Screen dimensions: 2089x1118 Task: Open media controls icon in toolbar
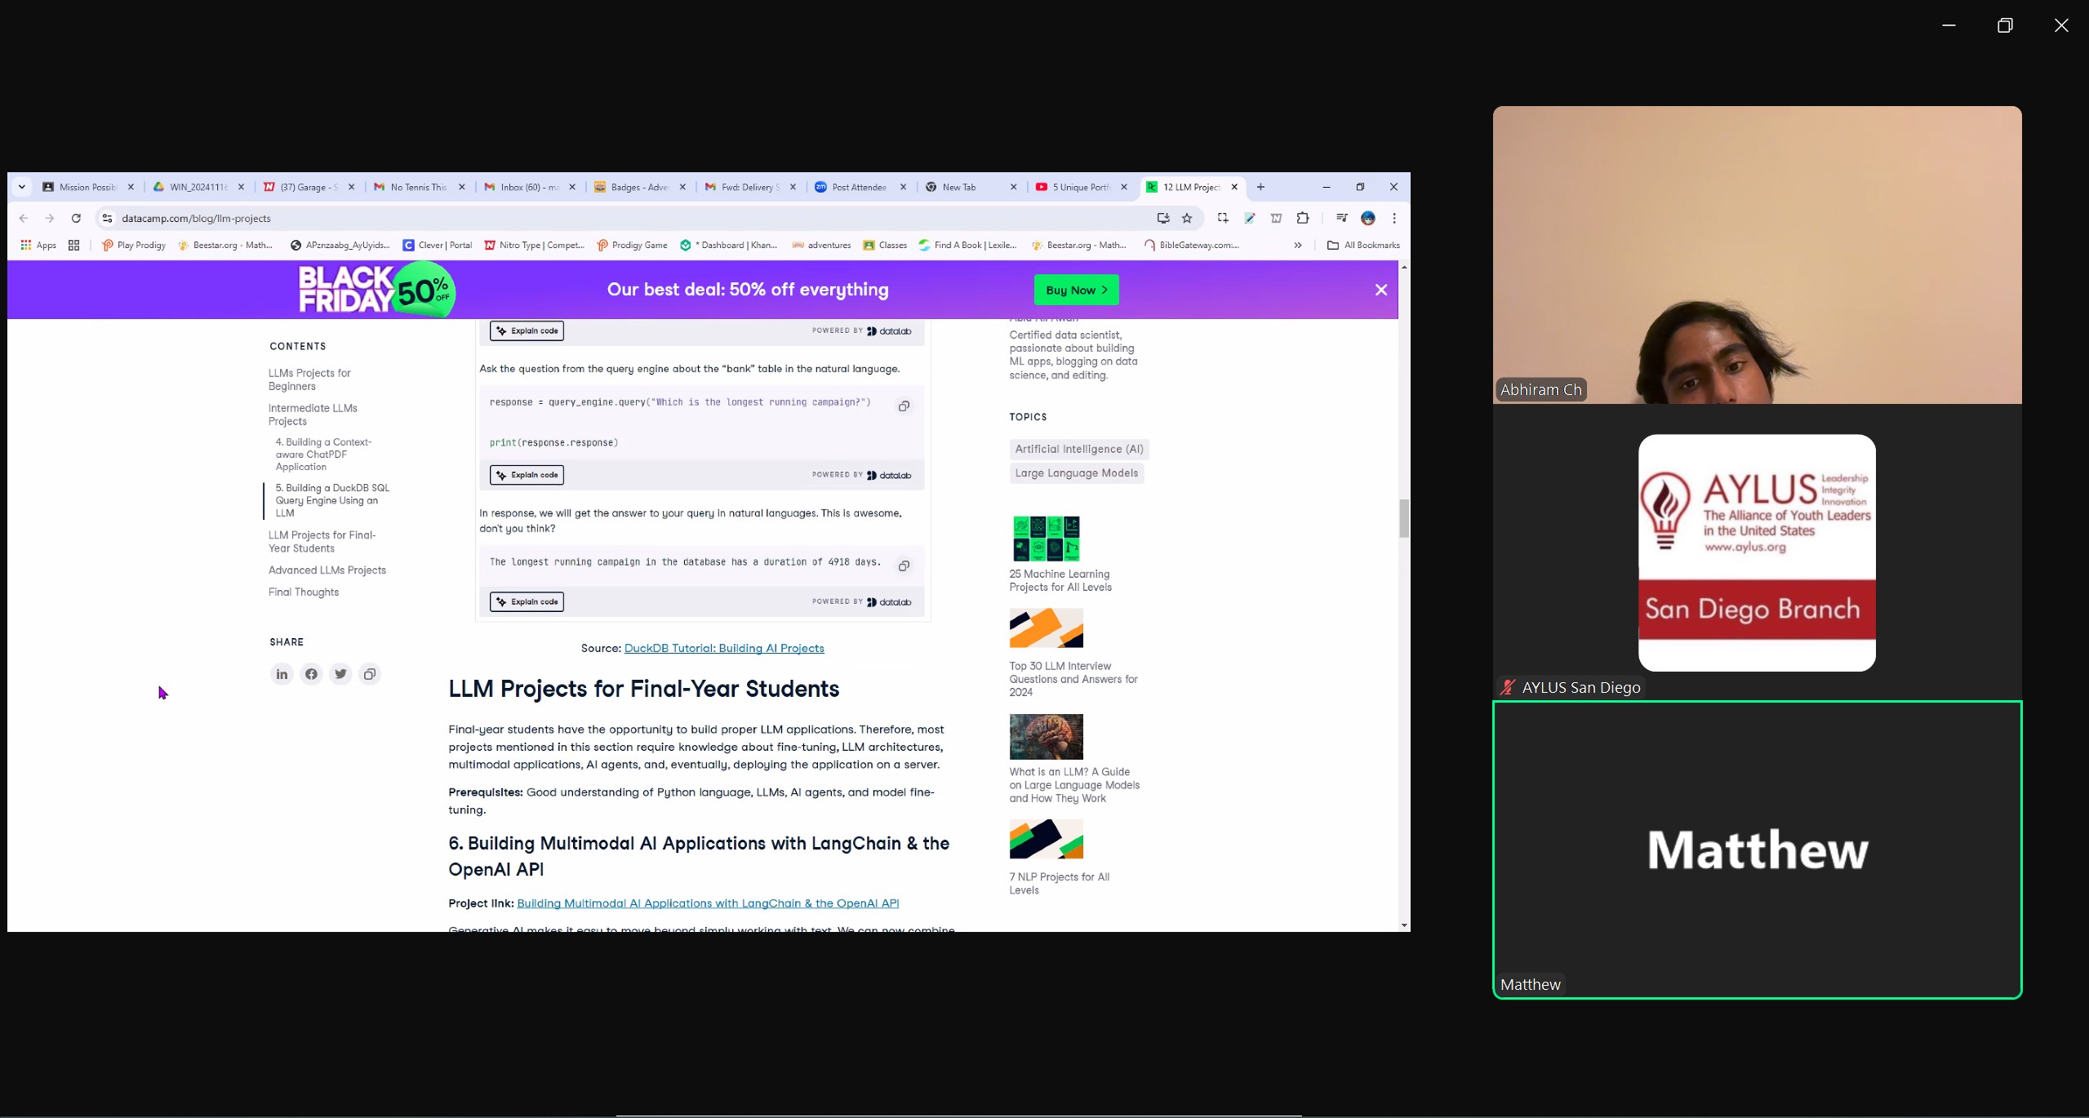1341,218
